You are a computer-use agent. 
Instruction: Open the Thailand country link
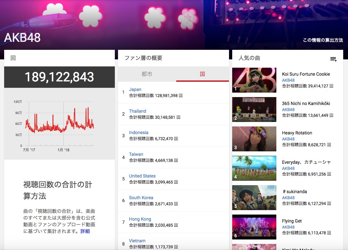click(138, 111)
